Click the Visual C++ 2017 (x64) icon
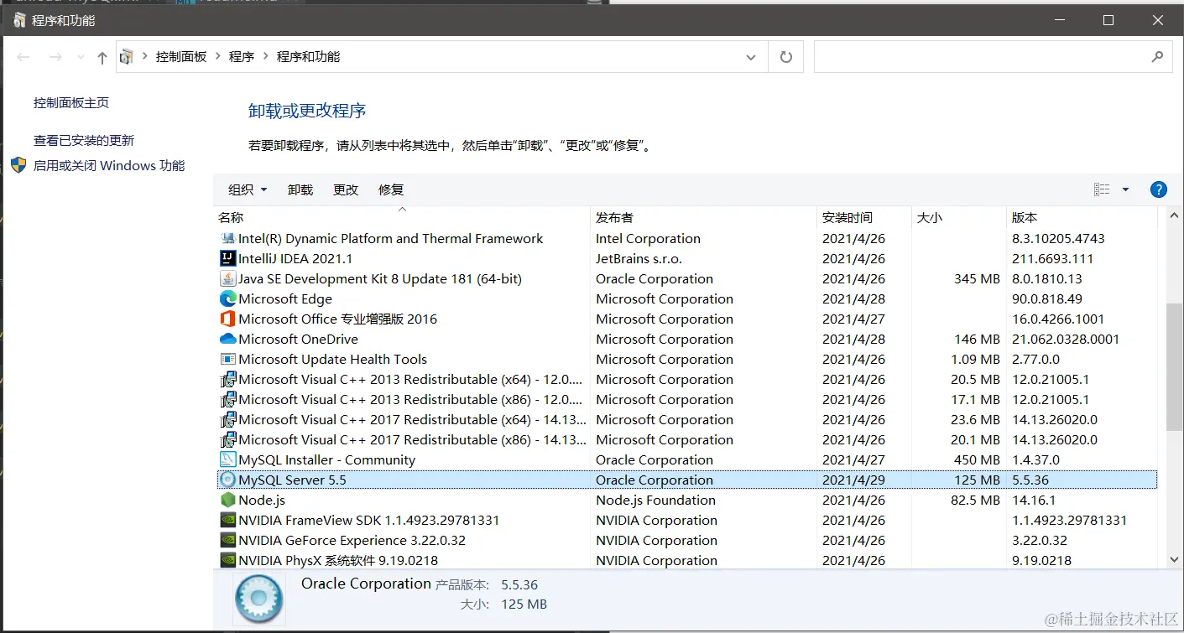The height and width of the screenshot is (633, 1184). point(227,419)
